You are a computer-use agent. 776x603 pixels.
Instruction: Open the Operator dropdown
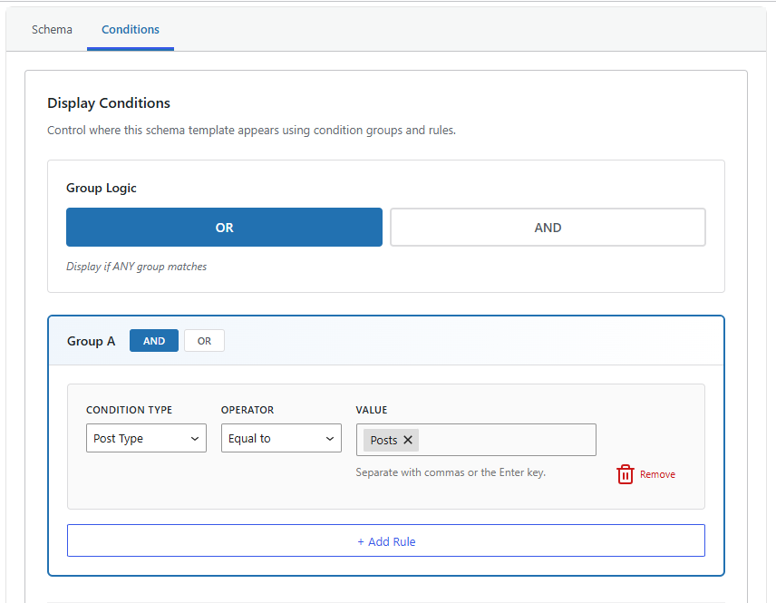[x=281, y=438]
